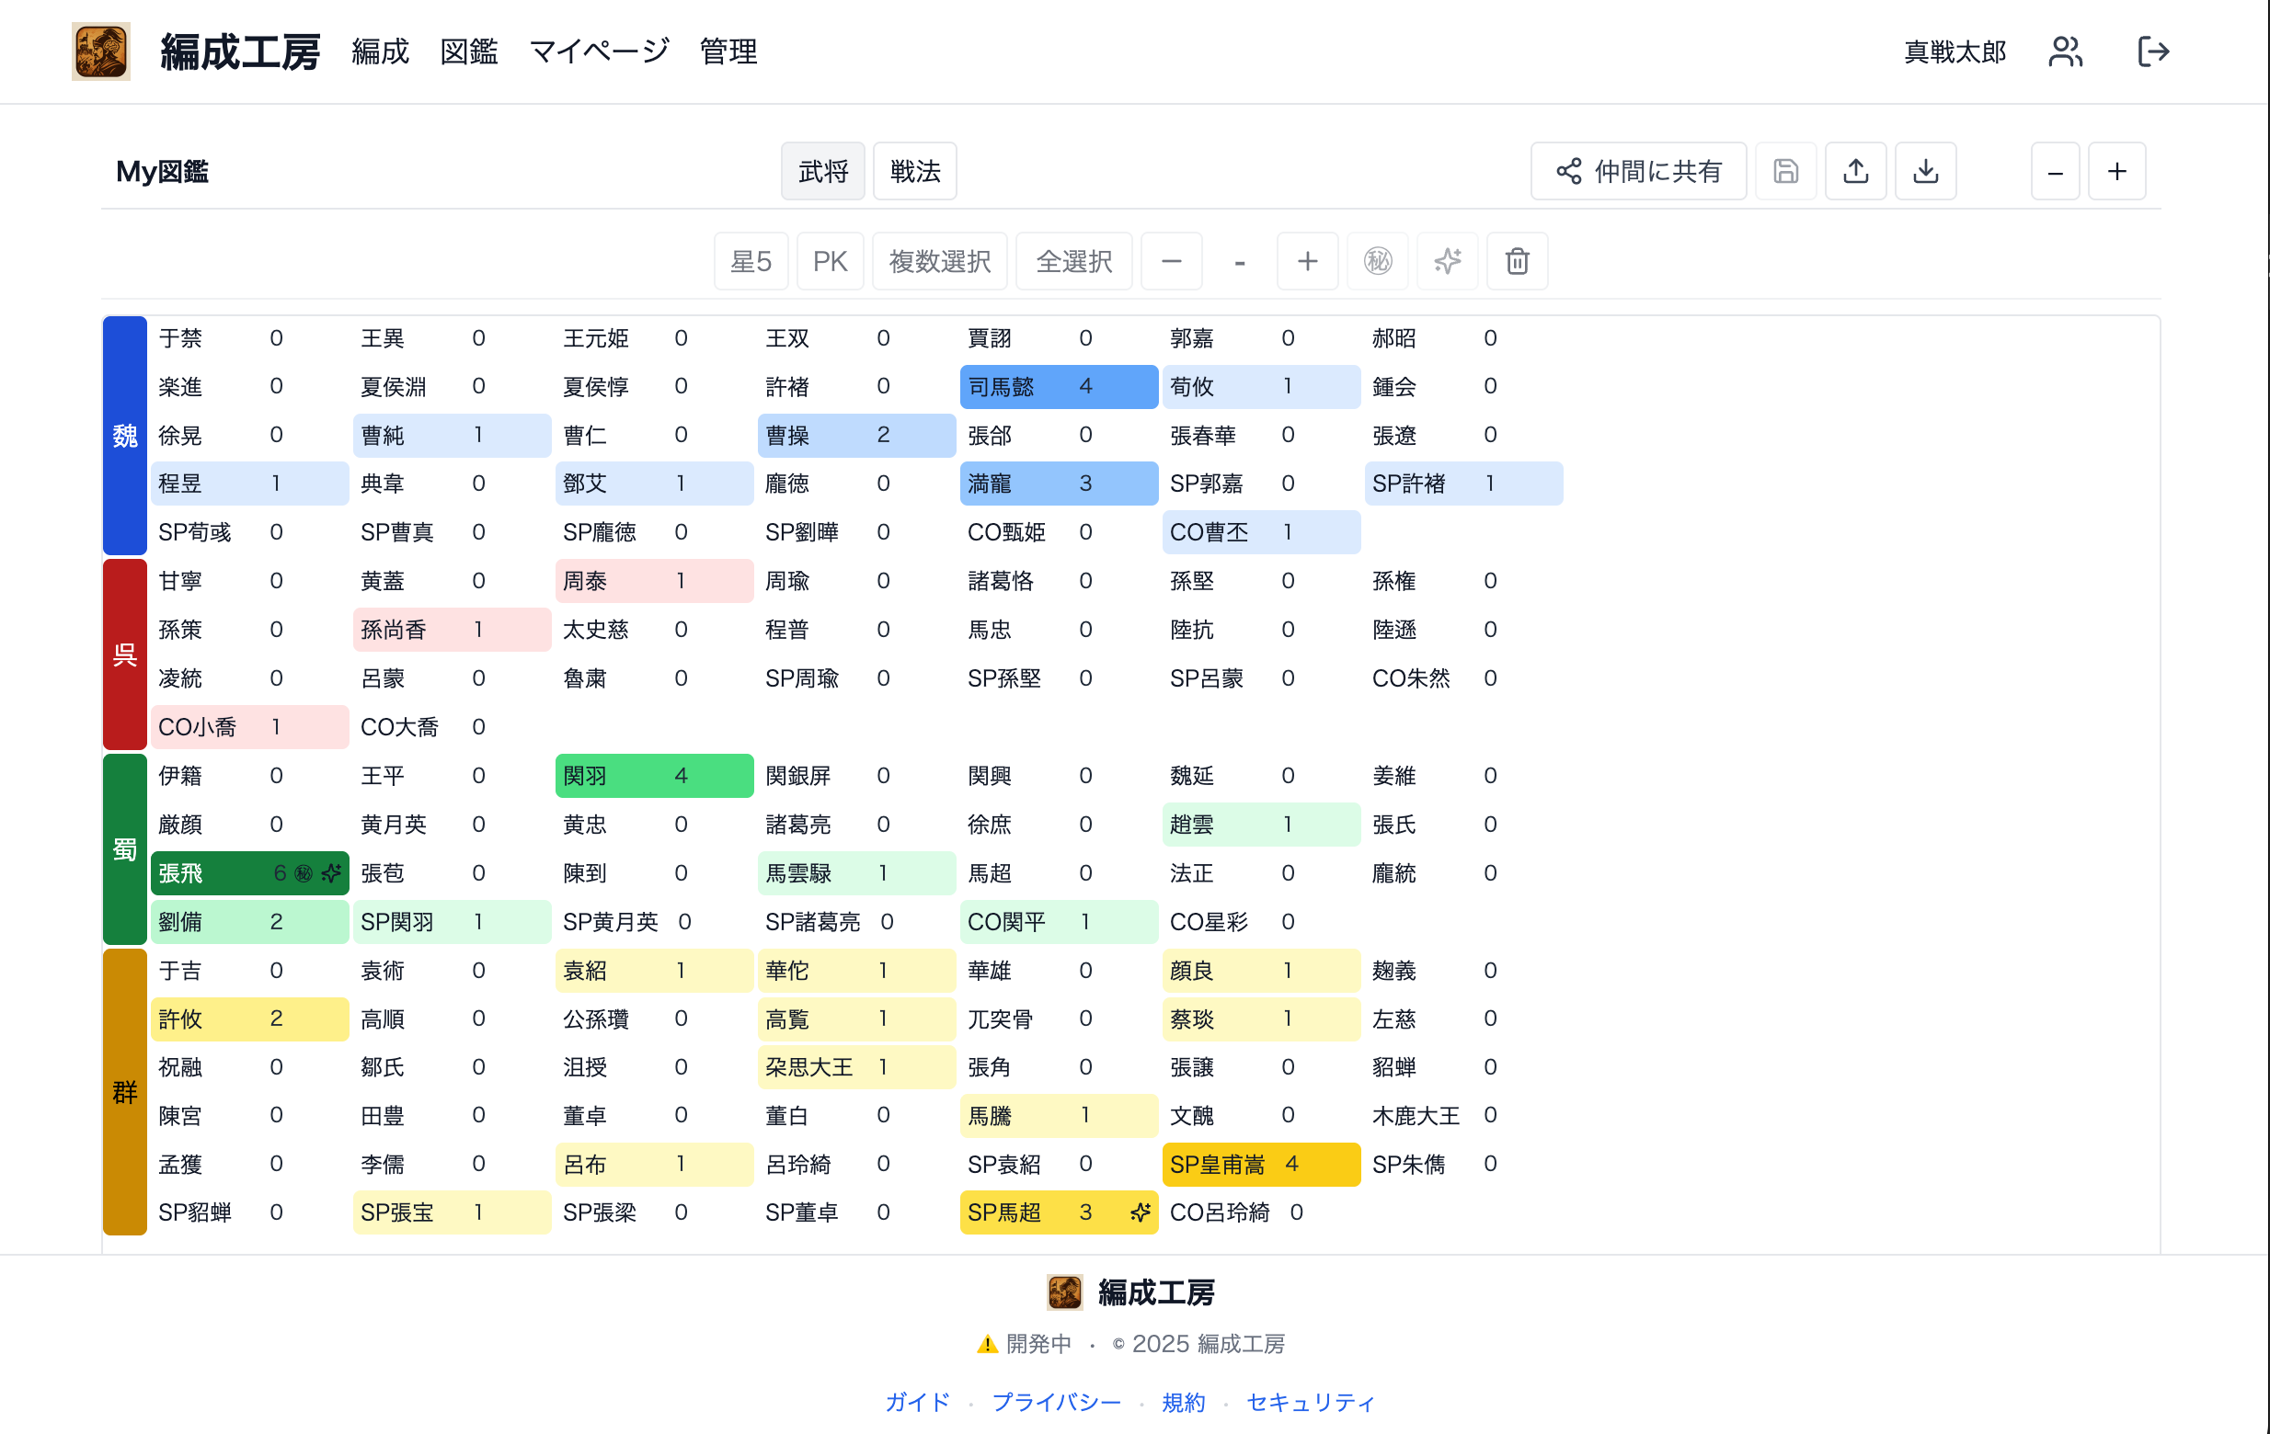Open the マイページ menu item
This screenshot has height=1434, width=2270.
pyautogui.click(x=601, y=51)
